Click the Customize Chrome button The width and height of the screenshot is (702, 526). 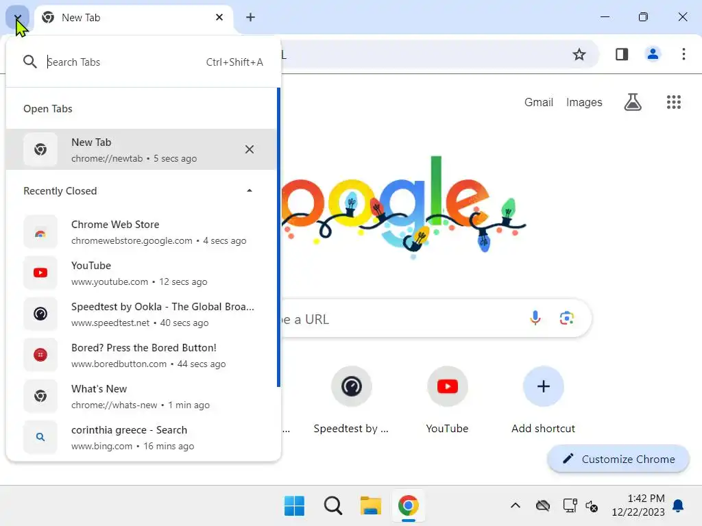pos(618,460)
